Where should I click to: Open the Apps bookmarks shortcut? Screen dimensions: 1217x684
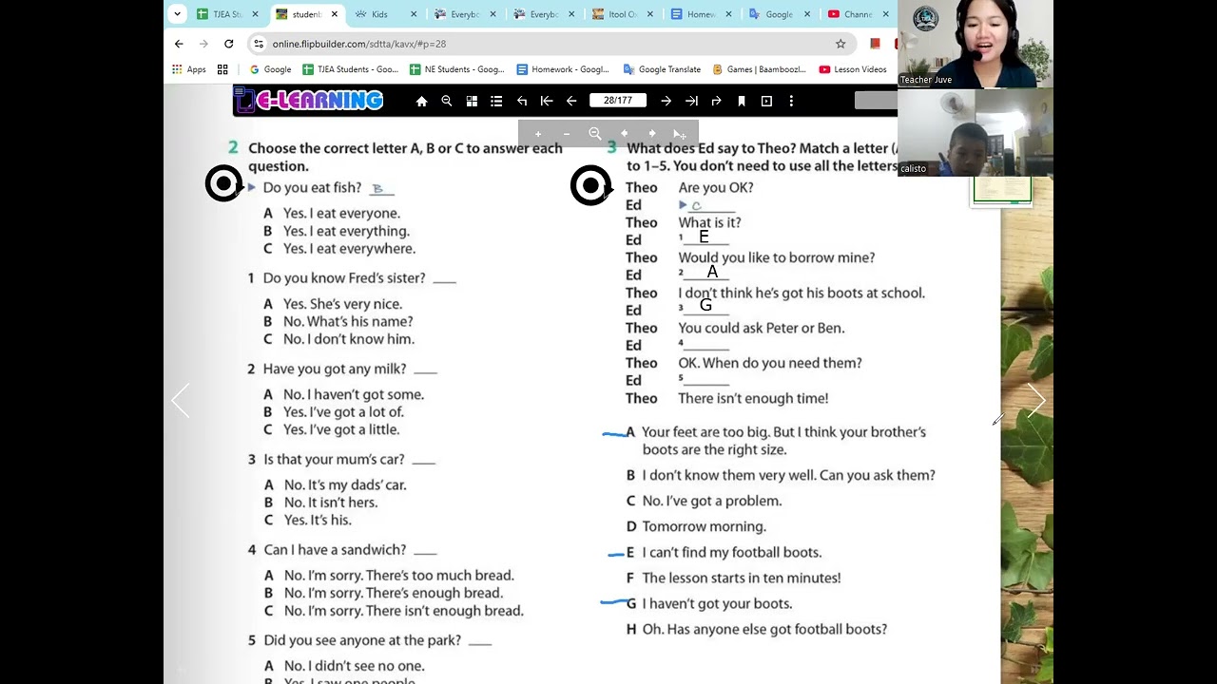189,69
